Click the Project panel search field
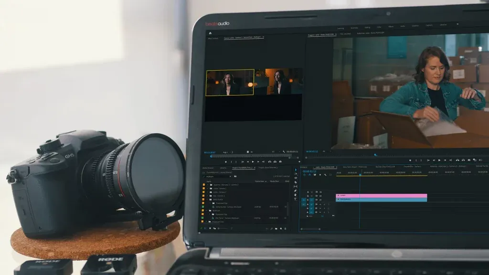The width and height of the screenshot is (489, 275). click(x=217, y=177)
